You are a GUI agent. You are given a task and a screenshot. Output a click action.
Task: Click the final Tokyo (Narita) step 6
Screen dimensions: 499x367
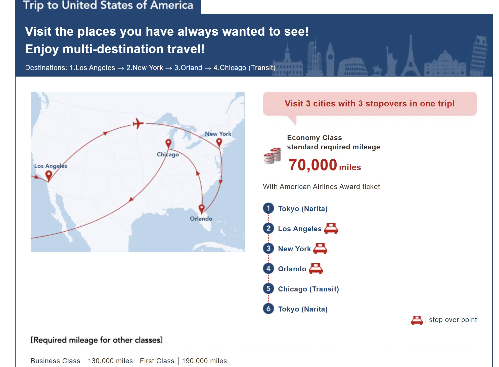click(303, 309)
